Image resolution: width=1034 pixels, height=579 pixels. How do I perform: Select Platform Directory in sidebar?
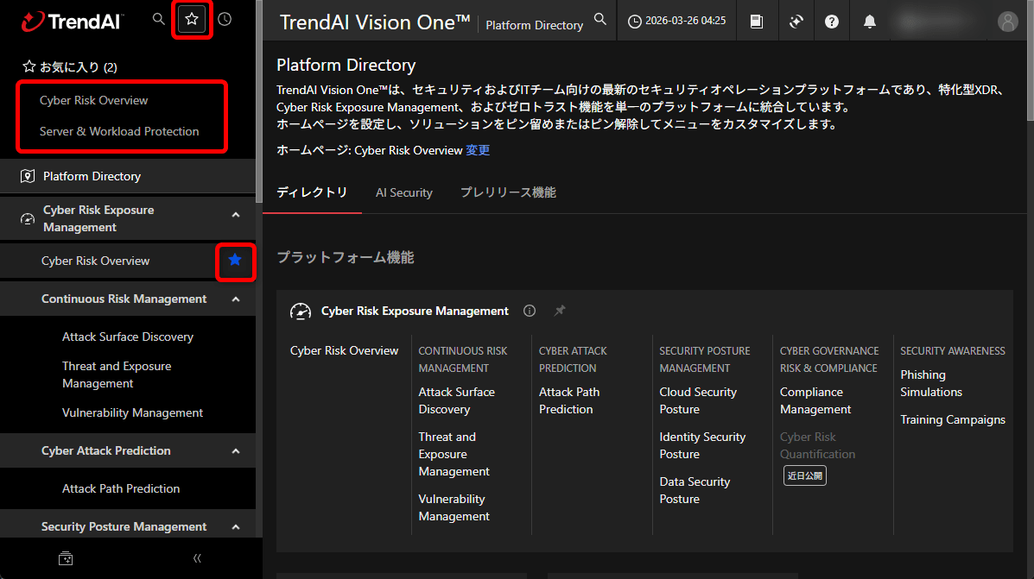[x=128, y=176]
